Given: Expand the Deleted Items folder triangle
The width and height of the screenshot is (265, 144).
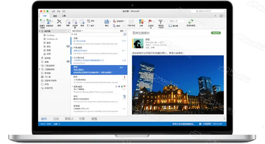Looking at the screenshot, I should pos(40,69).
